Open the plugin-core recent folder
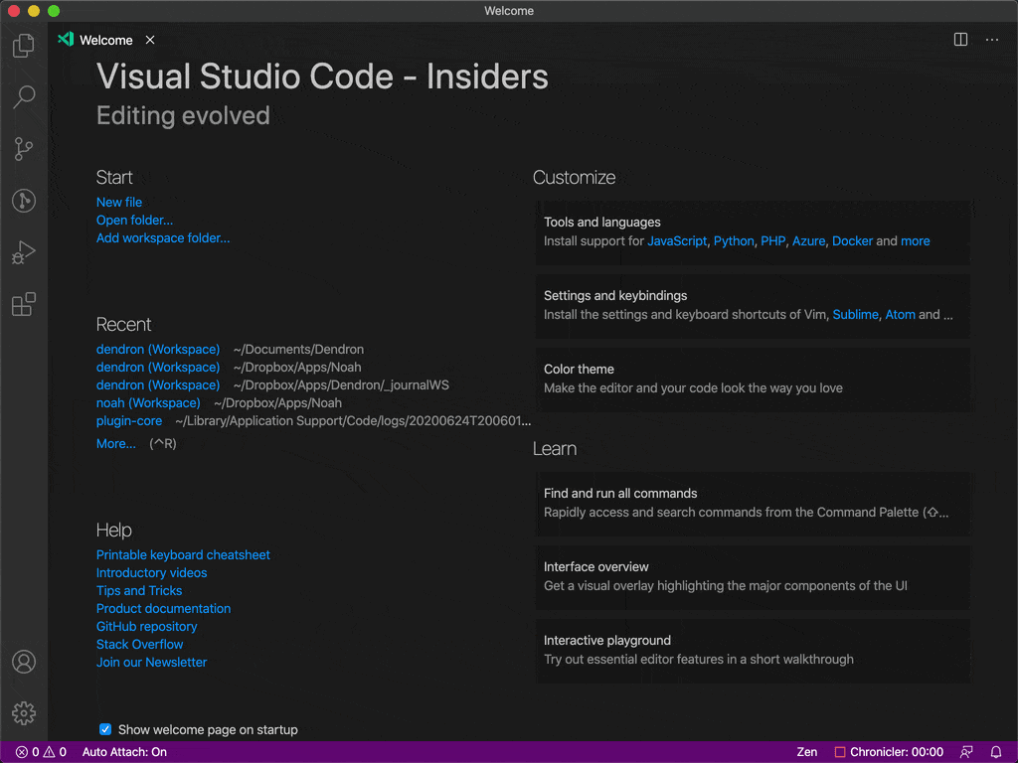This screenshot has height=763, width=1018. pyautogui.click(x=129, y=421)
